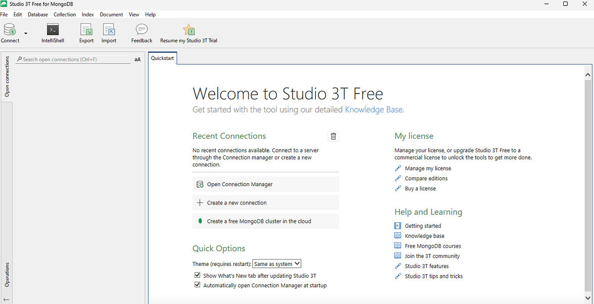Uncheck Automatically open Connection Manager at startup
The height and width of the screenshot is (304, 594).
click(197, 284)
